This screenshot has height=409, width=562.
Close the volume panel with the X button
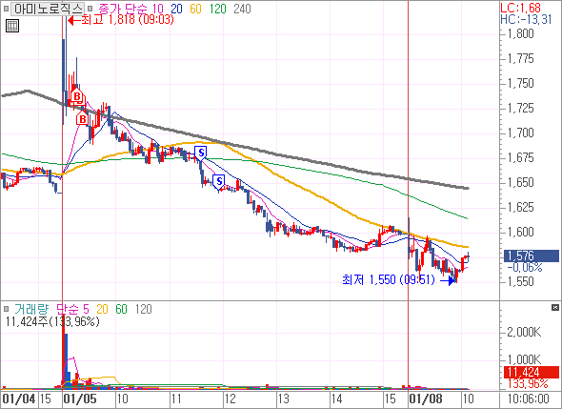click(x=554, y=308)
